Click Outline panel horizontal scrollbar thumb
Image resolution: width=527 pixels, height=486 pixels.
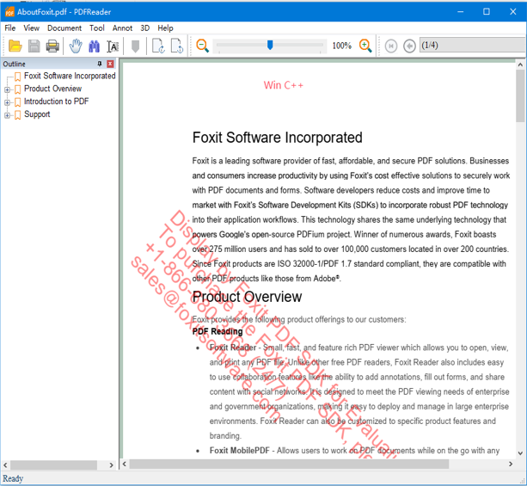[x=54, y=465]
